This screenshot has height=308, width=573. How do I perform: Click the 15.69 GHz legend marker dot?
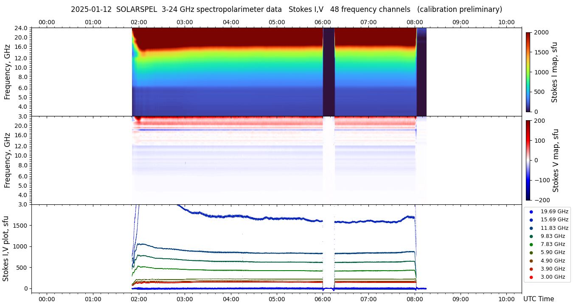coord(531,220)
